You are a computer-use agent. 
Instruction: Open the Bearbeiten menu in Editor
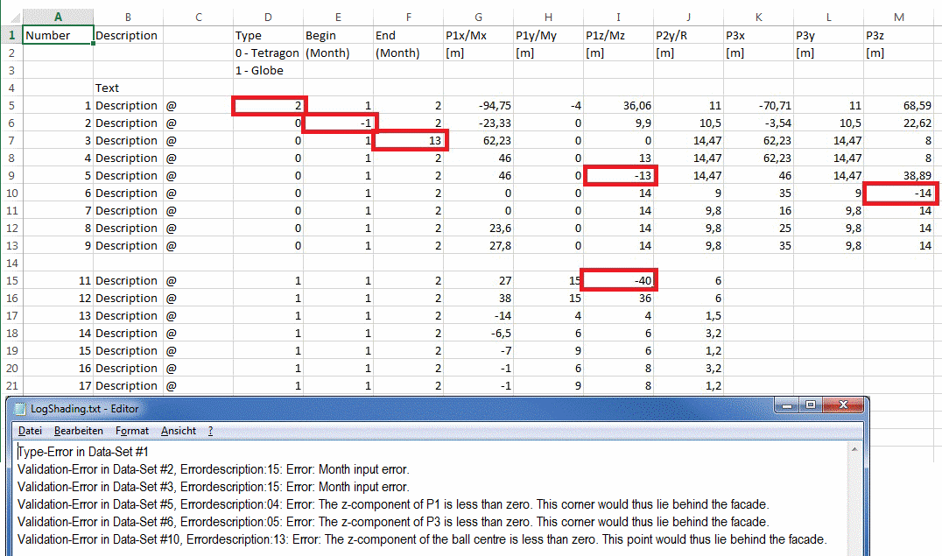point(78,431)
